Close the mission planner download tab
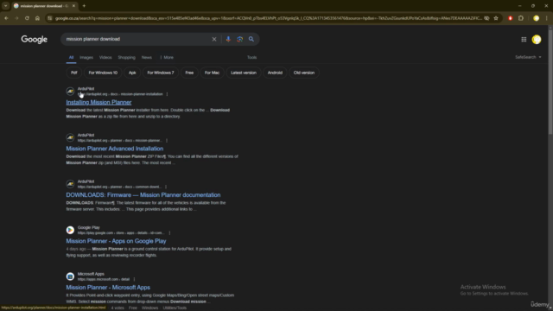 73,6
